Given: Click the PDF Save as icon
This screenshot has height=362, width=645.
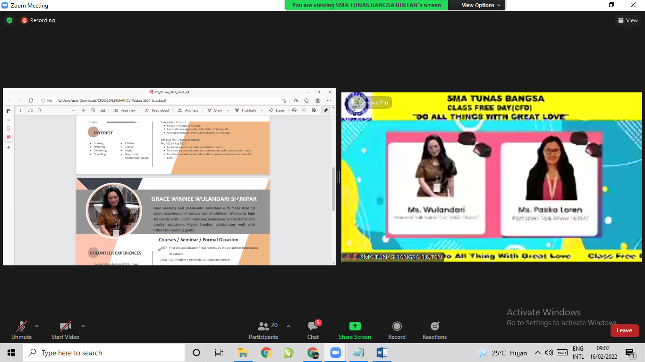Looking at the screenshot, I should [314, 110].
